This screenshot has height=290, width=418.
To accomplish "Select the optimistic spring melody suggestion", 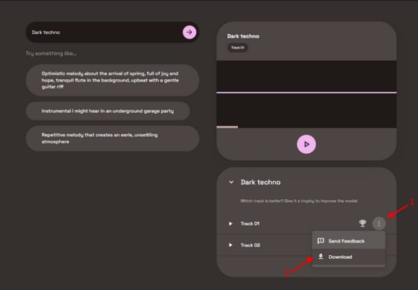I will (112, 80).
